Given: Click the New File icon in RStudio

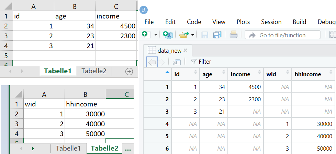Looking at the screenshot, I should pos(145,35).
